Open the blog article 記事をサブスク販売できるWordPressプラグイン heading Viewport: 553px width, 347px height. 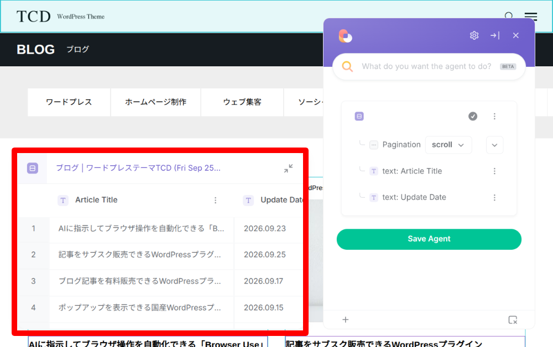[x=384, y=344]
